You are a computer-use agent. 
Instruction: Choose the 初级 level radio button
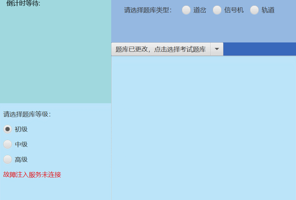click(x=7, y=129)
